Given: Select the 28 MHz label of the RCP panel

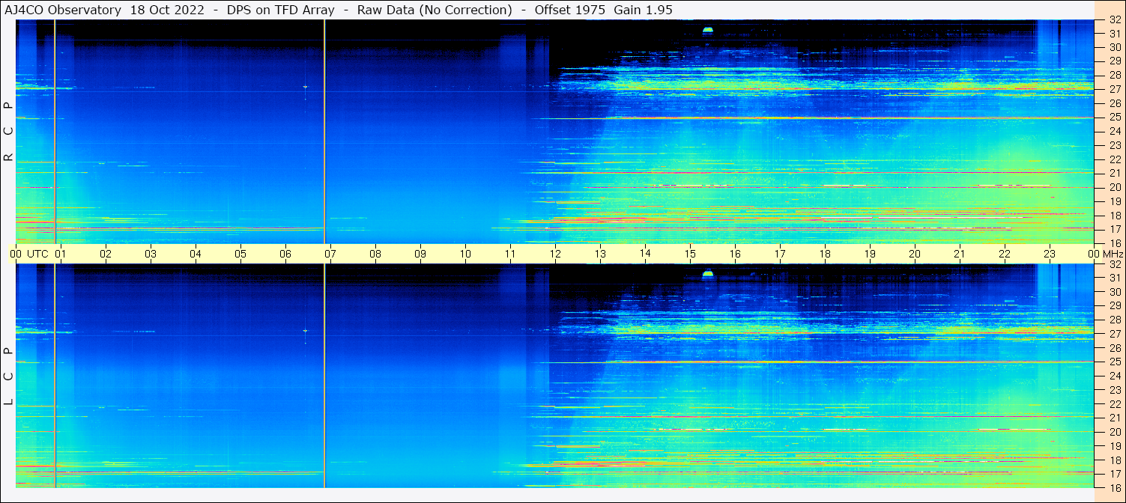Looking at the screenshot, I should (x=1114, y=76).
